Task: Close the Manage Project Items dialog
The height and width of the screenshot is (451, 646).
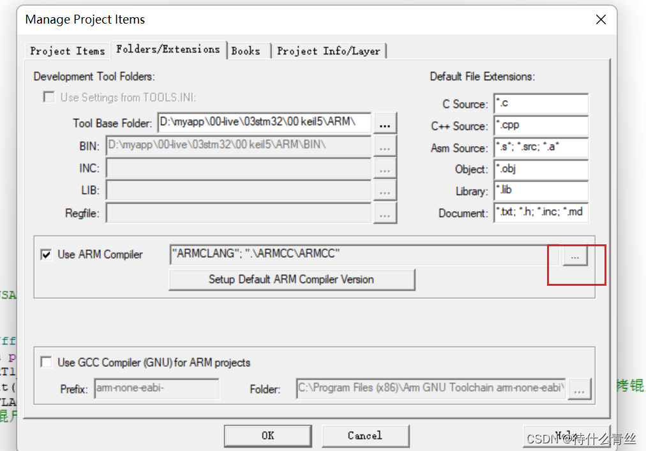Action: tap(601, 19)
